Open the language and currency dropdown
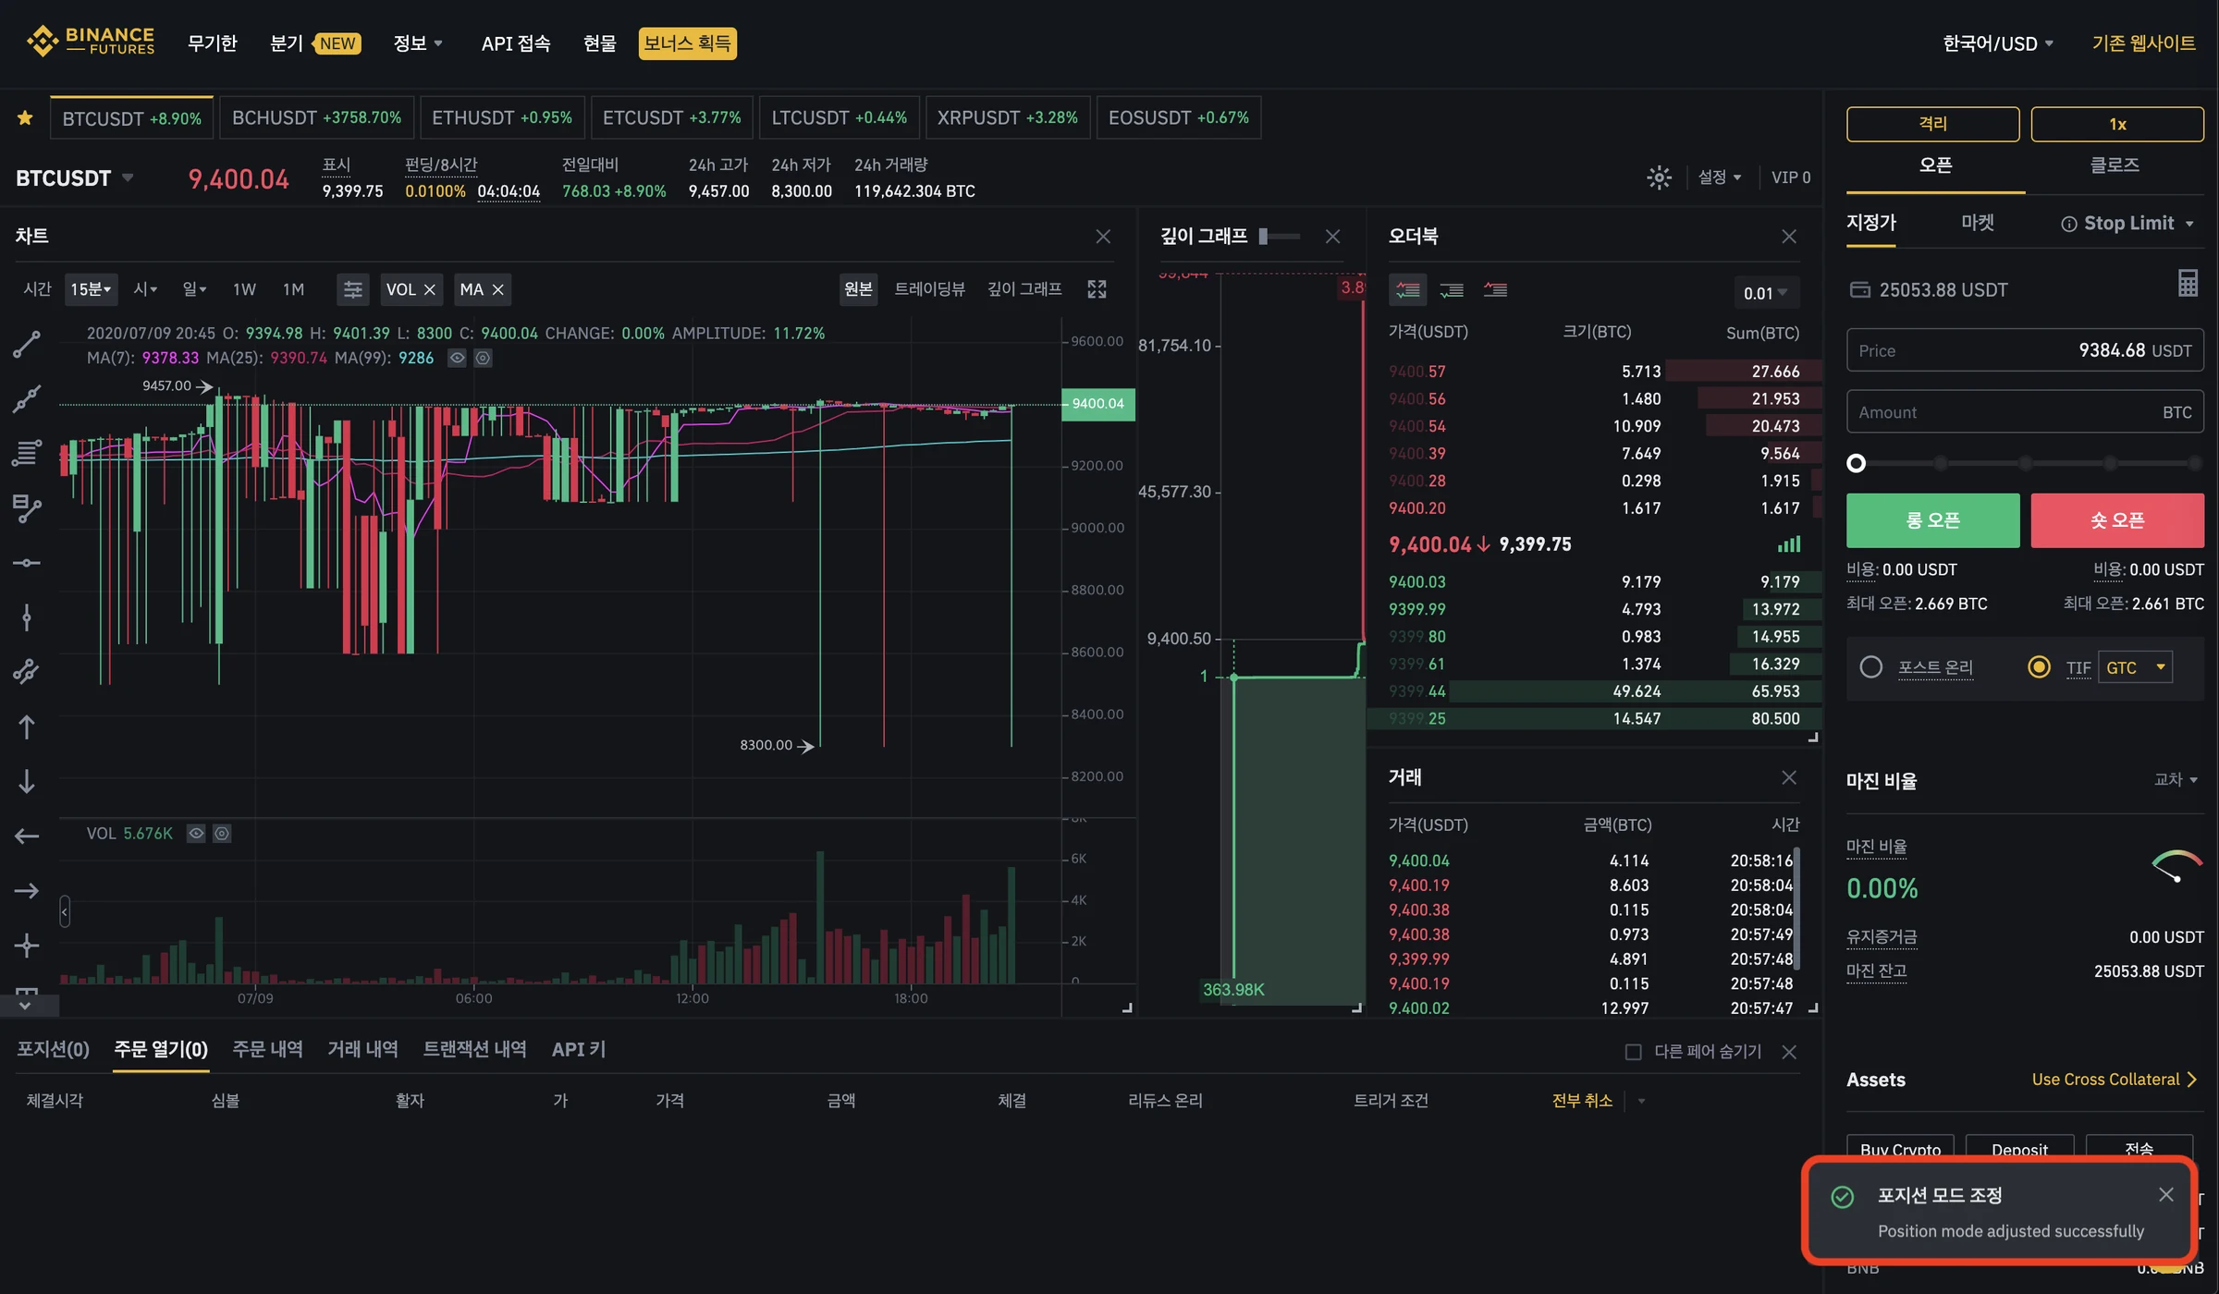The width and height of the screenshot is (2219, 1294). [x=1998, y=43]
